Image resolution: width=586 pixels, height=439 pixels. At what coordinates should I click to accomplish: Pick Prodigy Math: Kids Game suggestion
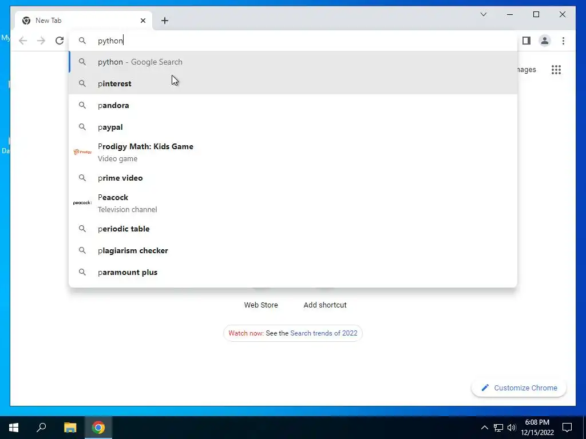(293, 152)
